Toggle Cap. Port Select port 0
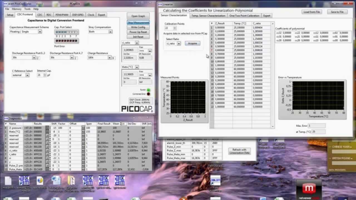 click(57, 32)
